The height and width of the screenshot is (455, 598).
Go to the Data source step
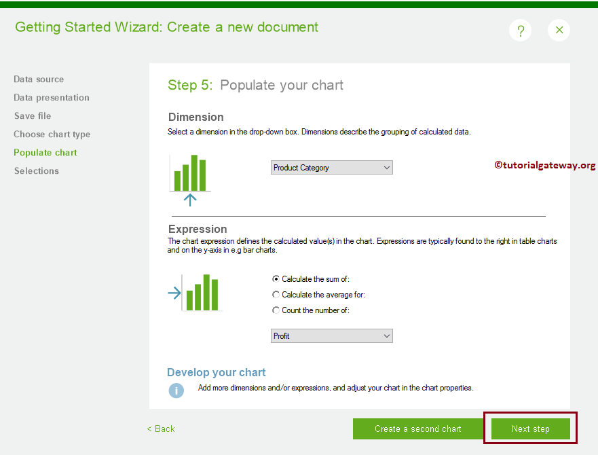tap(39, 79)
